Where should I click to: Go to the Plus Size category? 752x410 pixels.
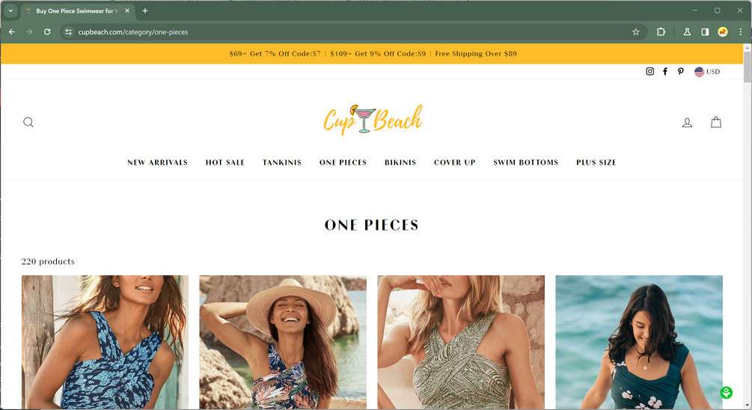tap(596, 162)
